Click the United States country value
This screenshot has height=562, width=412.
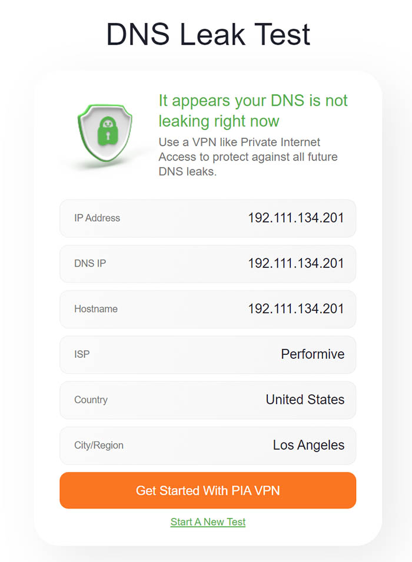[x=305, y=400]
